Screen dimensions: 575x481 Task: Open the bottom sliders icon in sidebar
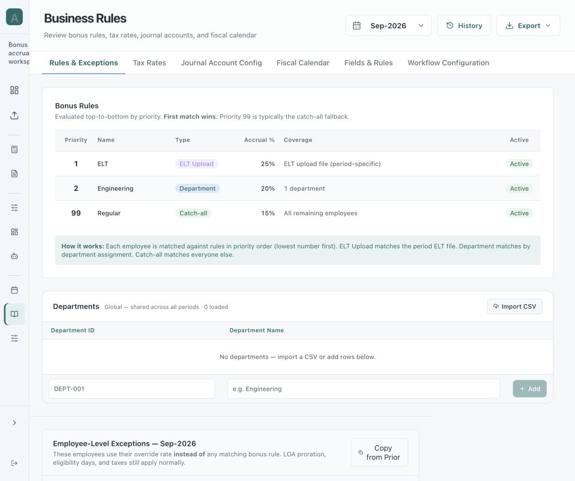(x=14, y=338)
